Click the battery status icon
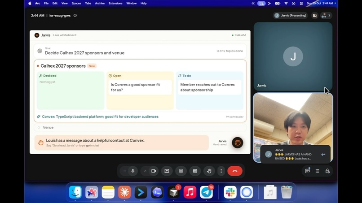The height and width of the screenshot is (203, 362). pos(277,3)
